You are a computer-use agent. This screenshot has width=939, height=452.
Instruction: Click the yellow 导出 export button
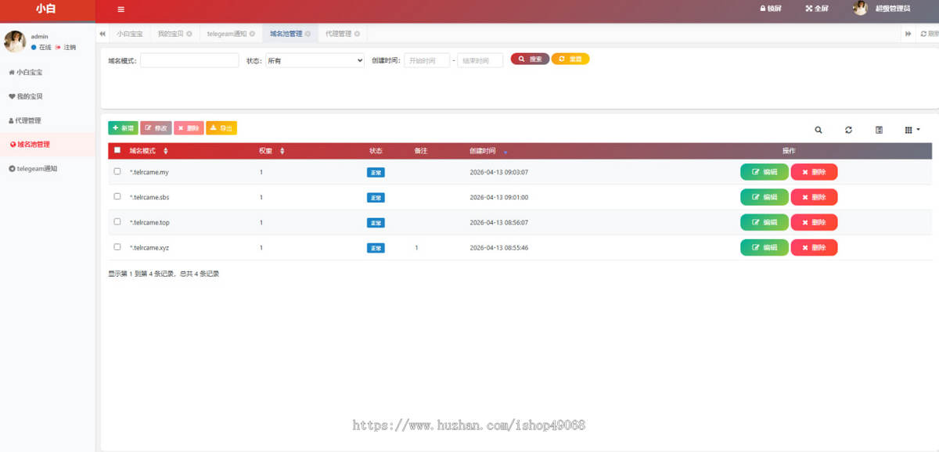point(221,127)
